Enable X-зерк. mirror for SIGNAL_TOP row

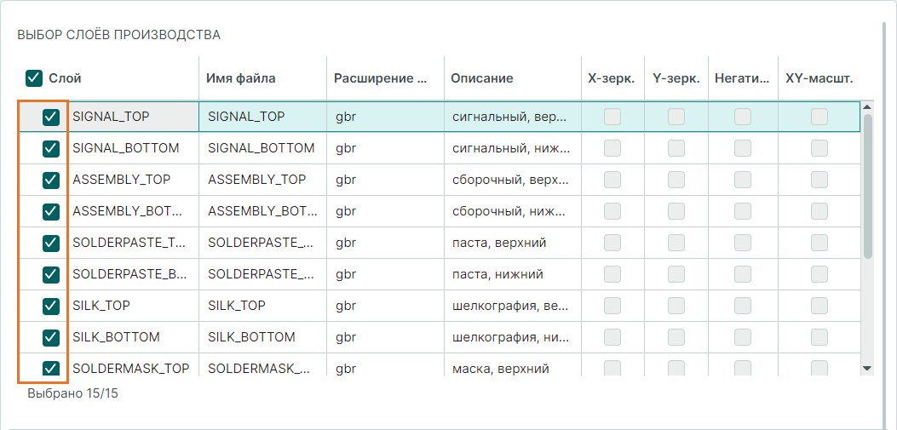pyautogui.click(x=612, y=117)
